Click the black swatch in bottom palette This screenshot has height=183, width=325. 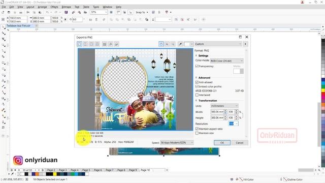tap(26, 174)
